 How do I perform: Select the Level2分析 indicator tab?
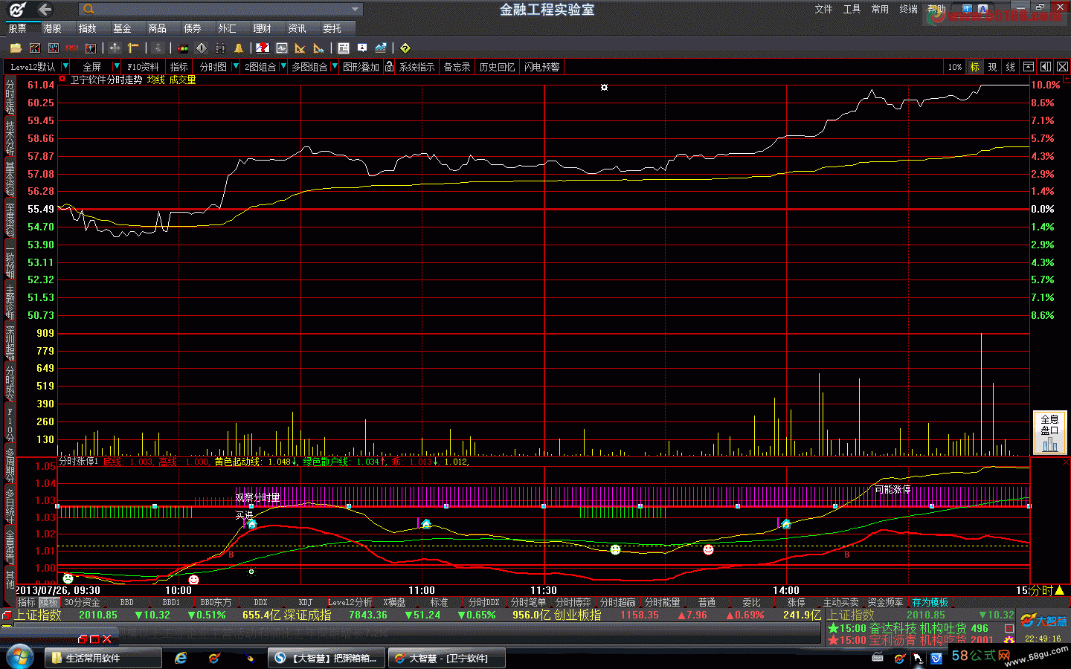350,603
